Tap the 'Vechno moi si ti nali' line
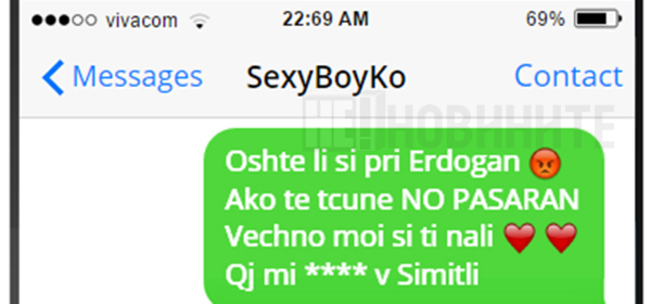Image resolution: width=651 pixels, height=304 pixels. (359, 236)
